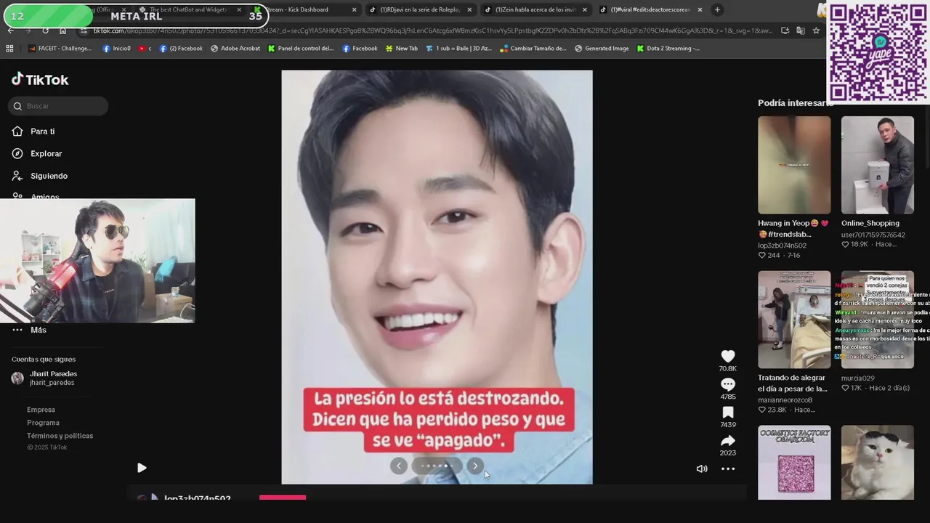This screenshot has height=523, width=930.
Task: Like the post with heart icon
Action: [x=727, y=356]
